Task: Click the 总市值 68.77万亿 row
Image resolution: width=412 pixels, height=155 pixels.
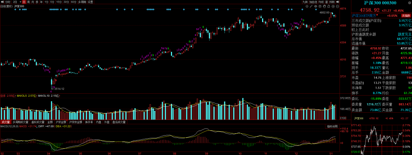Action: [x=381, y=39]
